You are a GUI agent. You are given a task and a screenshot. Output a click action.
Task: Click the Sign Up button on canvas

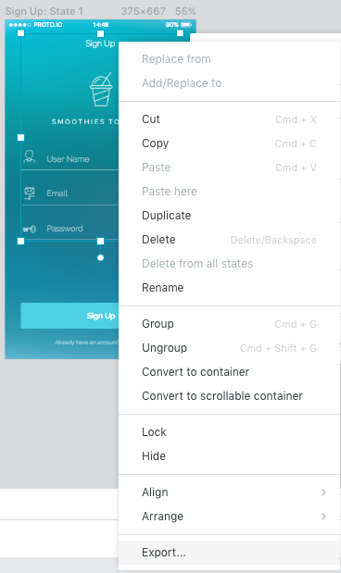tap(69, 316)
